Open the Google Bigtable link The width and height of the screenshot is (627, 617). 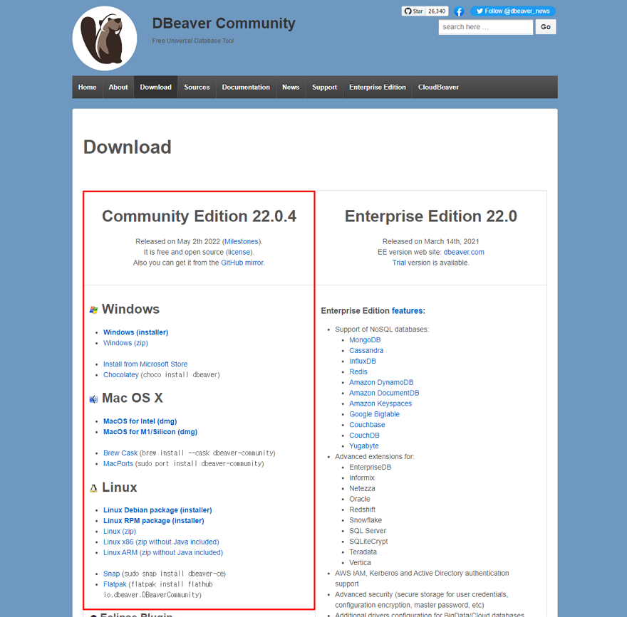(374, 414)
